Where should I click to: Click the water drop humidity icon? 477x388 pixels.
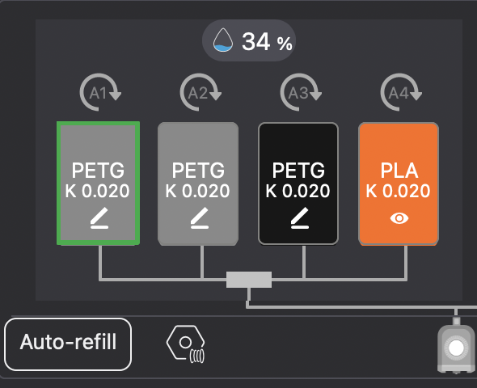click(223, 40)
